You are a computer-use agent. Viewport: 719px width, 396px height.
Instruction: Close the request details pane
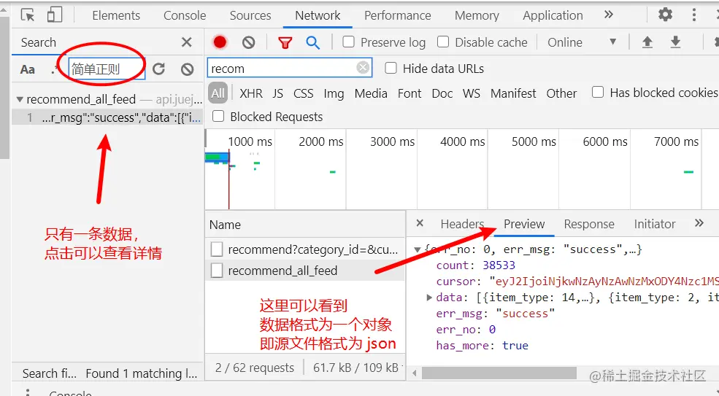click(420, 223)
